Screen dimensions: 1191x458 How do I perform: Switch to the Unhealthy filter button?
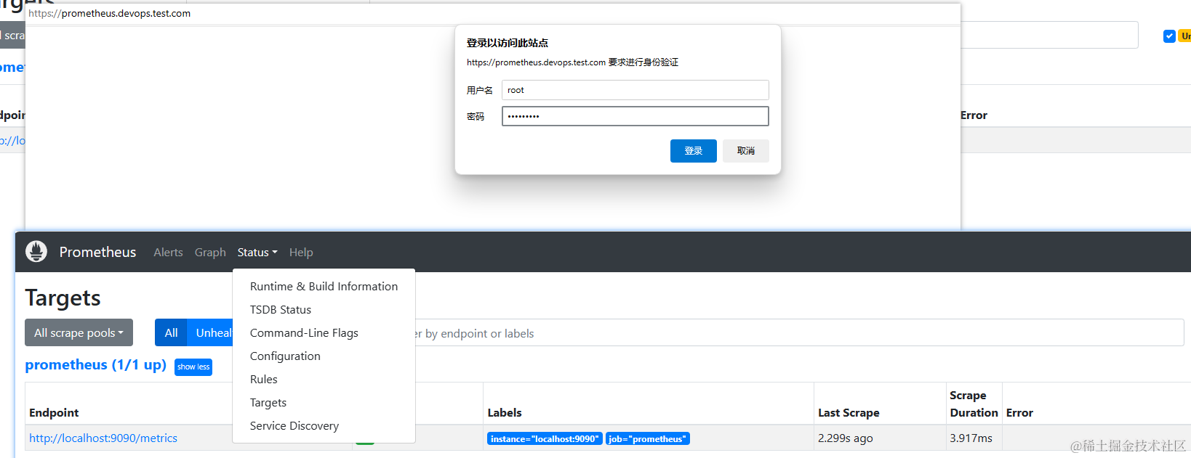211,332
